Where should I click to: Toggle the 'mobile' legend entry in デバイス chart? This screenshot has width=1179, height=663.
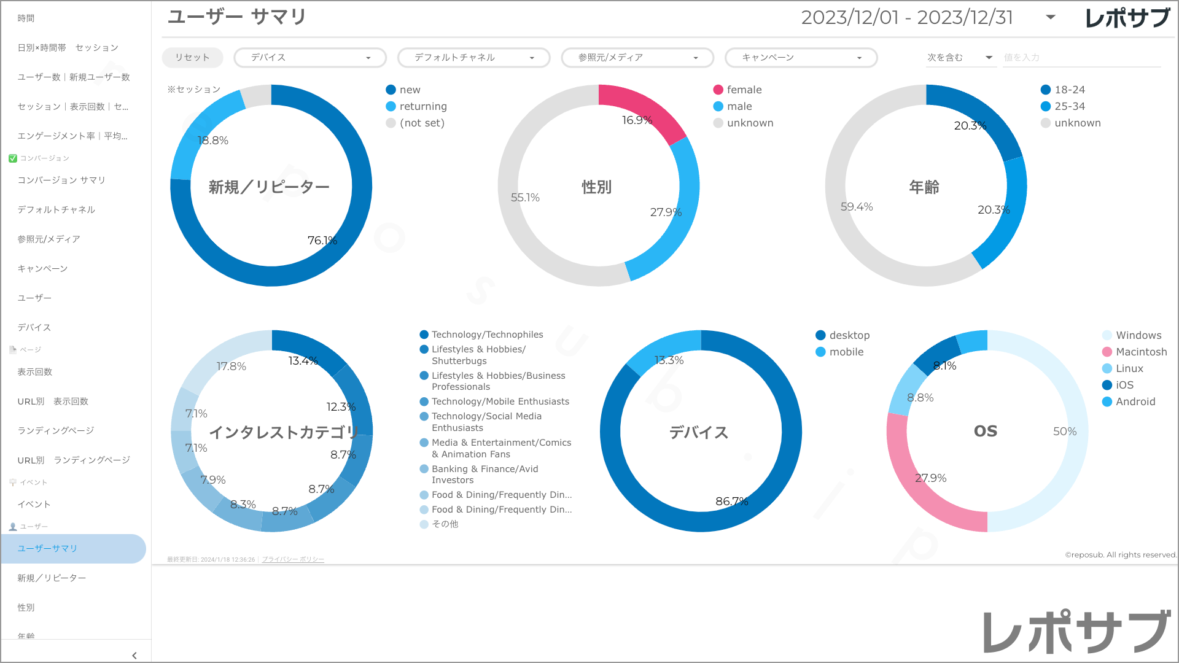click(846, 352)
